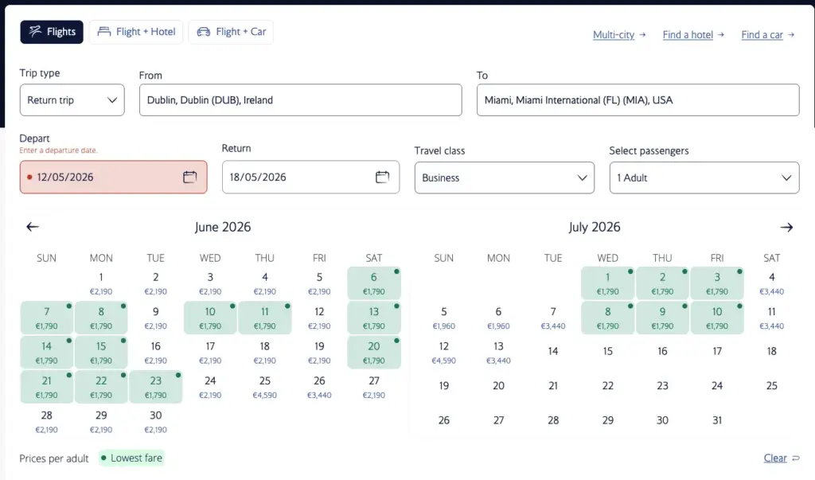Open the calendar icon in the Return field
This screenshot has height=480, width=815.
382,177
